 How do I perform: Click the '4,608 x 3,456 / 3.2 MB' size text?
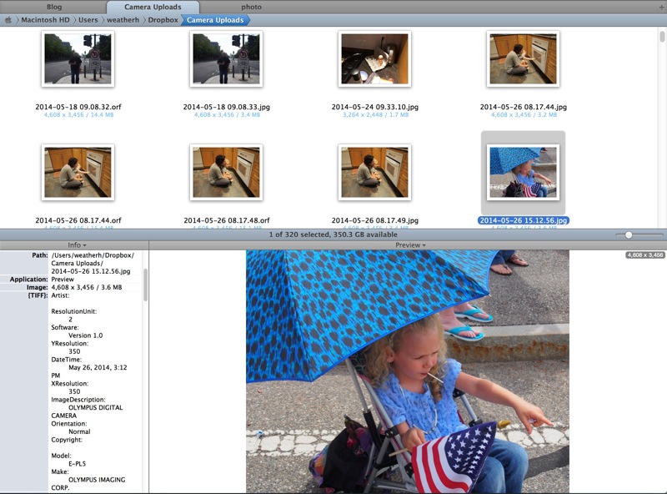click(524, 115)
